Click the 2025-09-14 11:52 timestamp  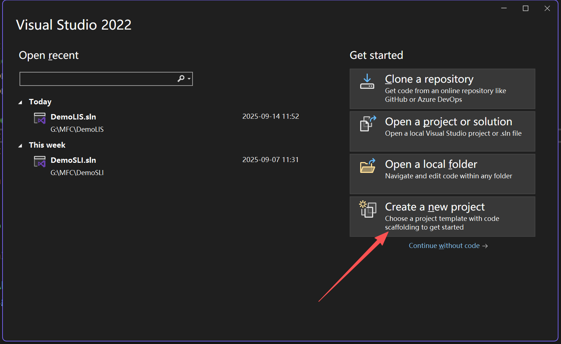(x=271, y=116)
